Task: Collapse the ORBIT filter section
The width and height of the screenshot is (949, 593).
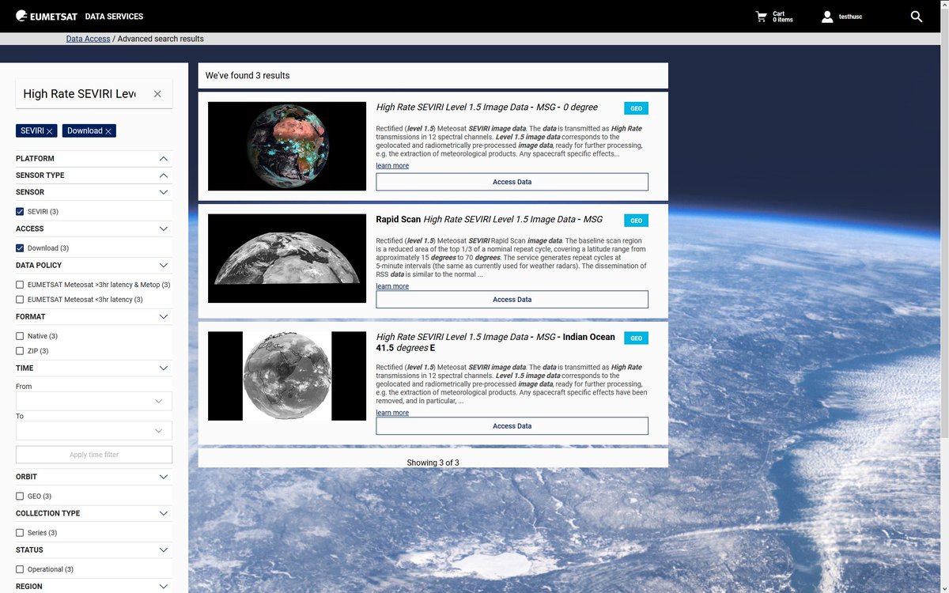Action: pyautogui.click(x=94, y=477)
